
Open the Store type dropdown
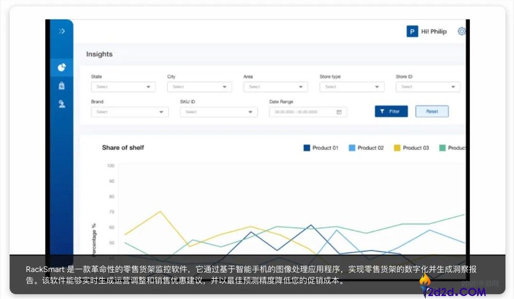(x=352, y=87)
